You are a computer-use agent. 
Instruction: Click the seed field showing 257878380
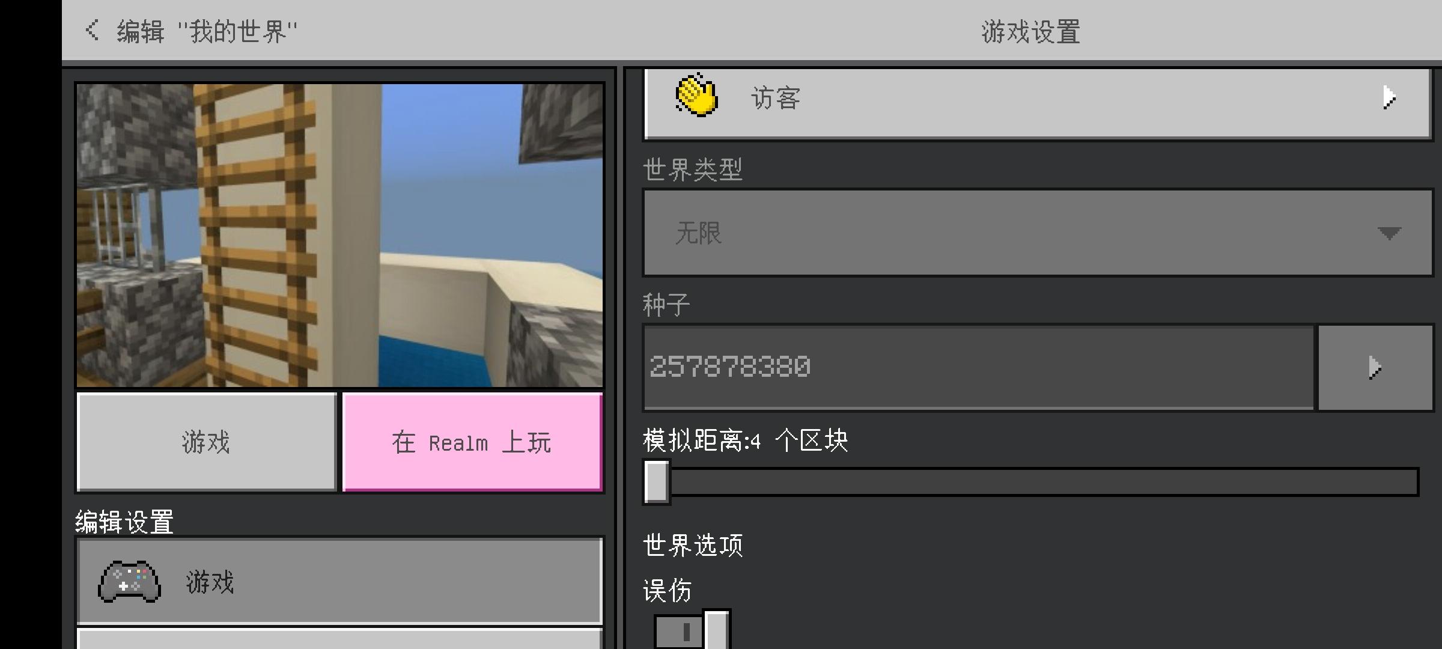[979, 367]
